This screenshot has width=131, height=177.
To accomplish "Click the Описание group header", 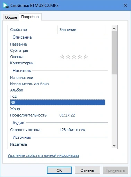I will click(x=22, y=37).
